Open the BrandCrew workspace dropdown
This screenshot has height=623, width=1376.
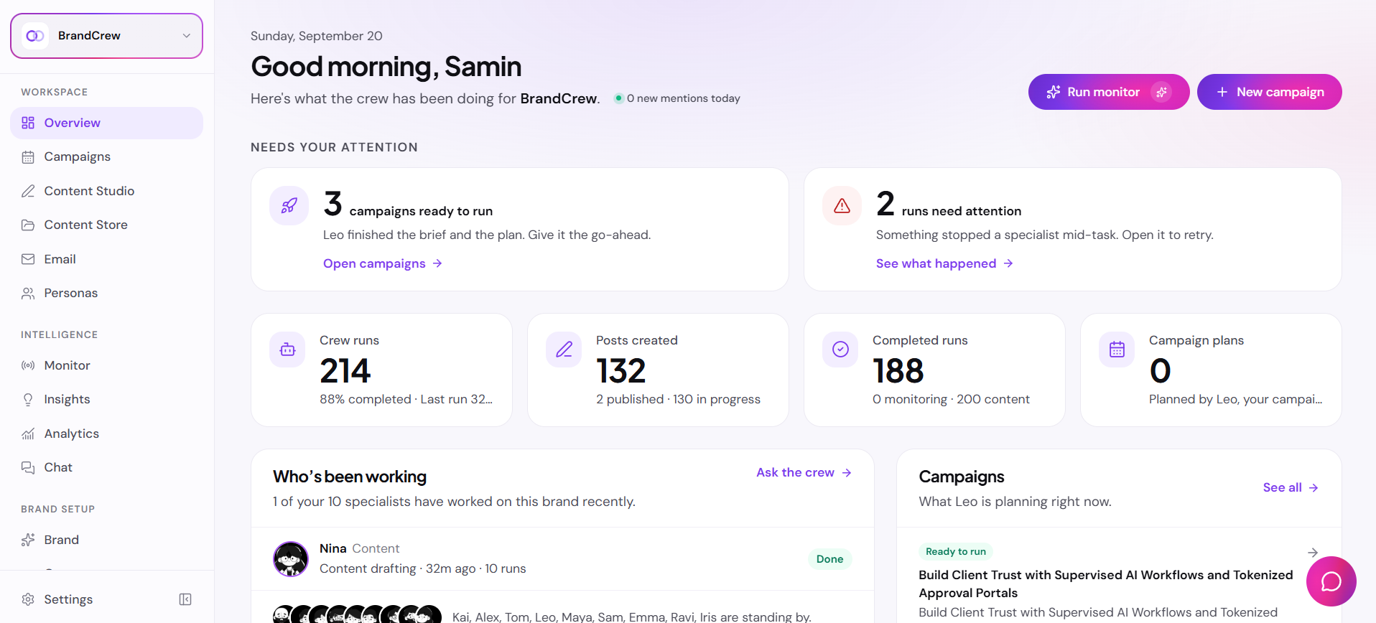[106, 36]
